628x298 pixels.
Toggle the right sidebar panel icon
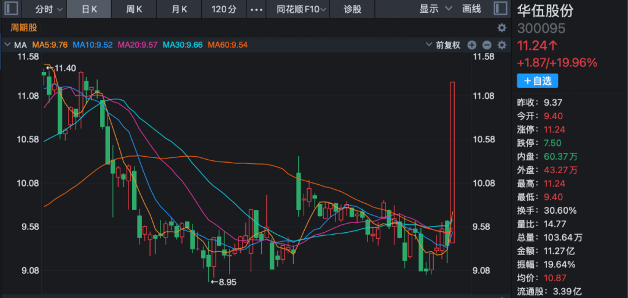pos(499,9)
